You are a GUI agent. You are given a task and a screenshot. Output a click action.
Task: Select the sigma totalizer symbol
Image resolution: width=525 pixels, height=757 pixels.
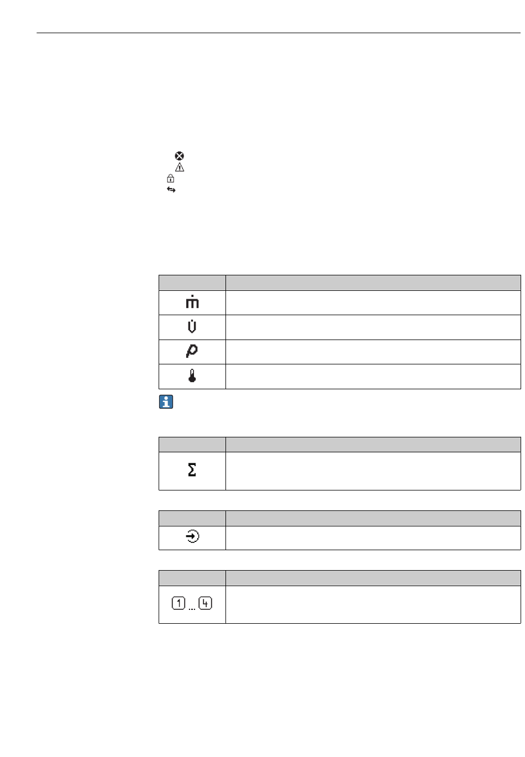coord(192,471)
